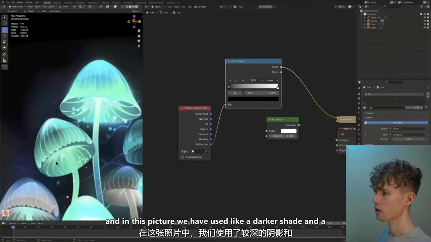Open the Modifiers wrench properties tab
This screenshot has height=242, width=431.
click(x=359, y=130)
